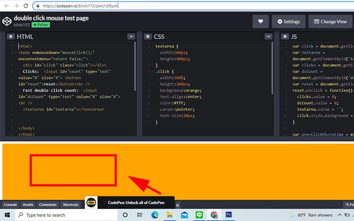Open the Change View menu
The image size is (354, 221).
coord(330,22)
